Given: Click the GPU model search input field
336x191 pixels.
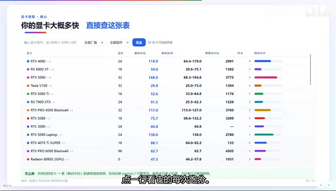Looking at the screenshot, I should point(51,42).
